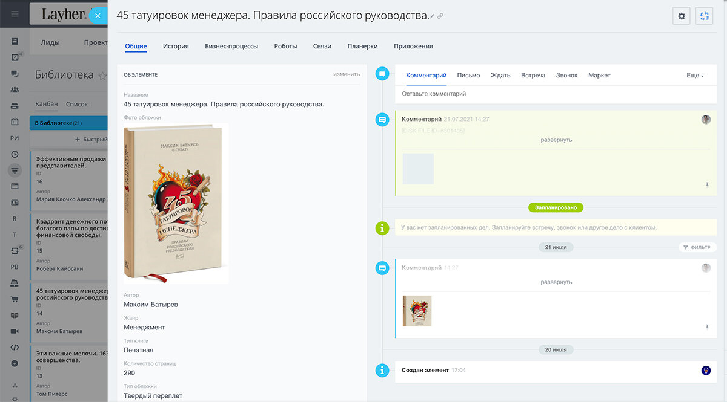Open the Эти важные мелочи kanban card
727x402 pixels.
tap(68, 373)
